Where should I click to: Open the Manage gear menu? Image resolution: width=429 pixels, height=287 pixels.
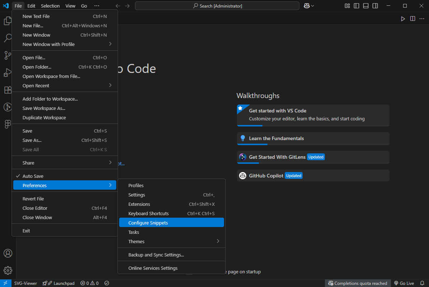(x=8, y=270)
